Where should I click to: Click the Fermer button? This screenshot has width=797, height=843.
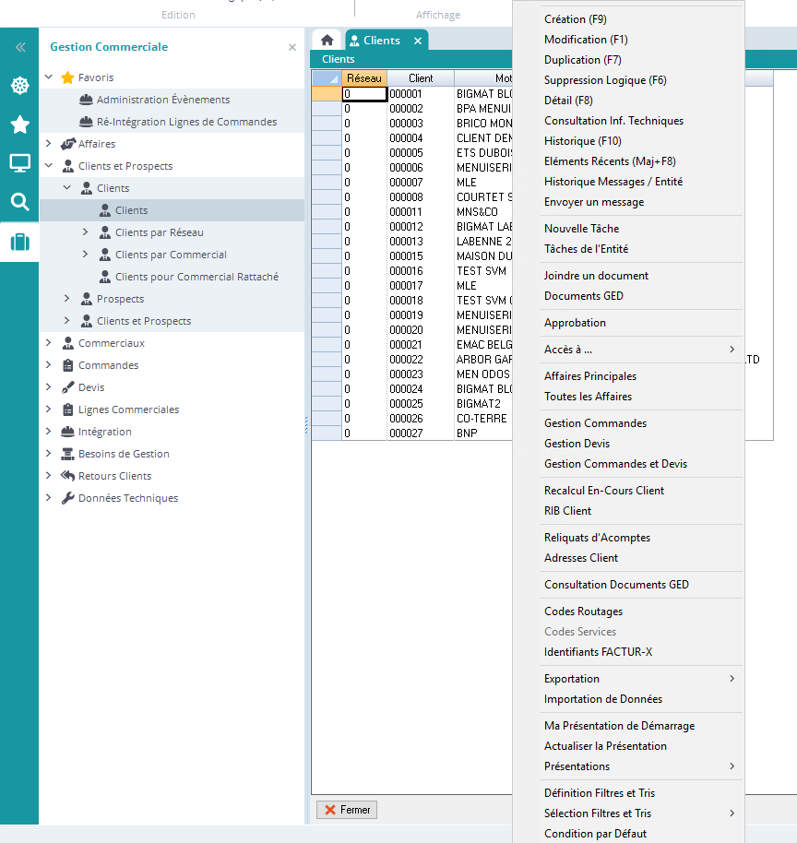(347, 810)
